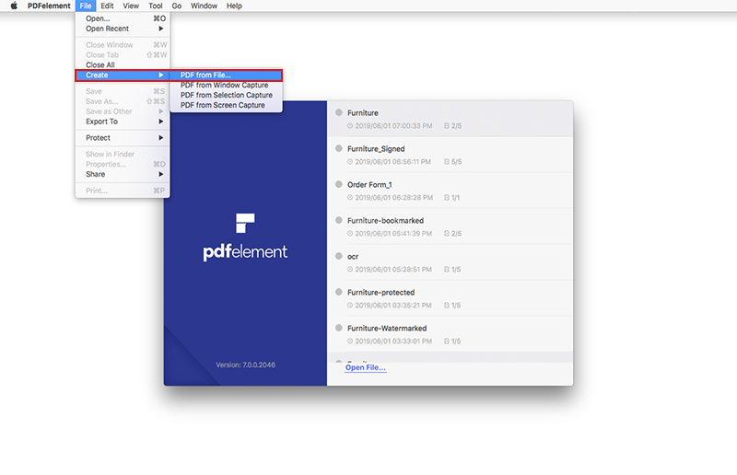Expand the Open Recent submenu
This screenshot has height=475, width=737.
(x=122, y=29)
